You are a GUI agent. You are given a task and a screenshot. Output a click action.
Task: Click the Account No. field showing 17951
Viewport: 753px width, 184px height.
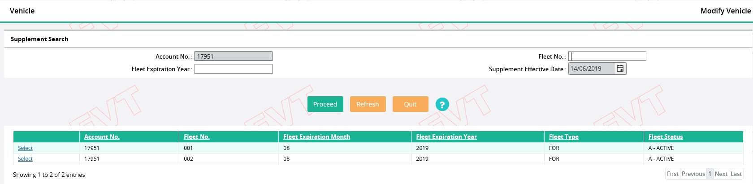[234, 56]
